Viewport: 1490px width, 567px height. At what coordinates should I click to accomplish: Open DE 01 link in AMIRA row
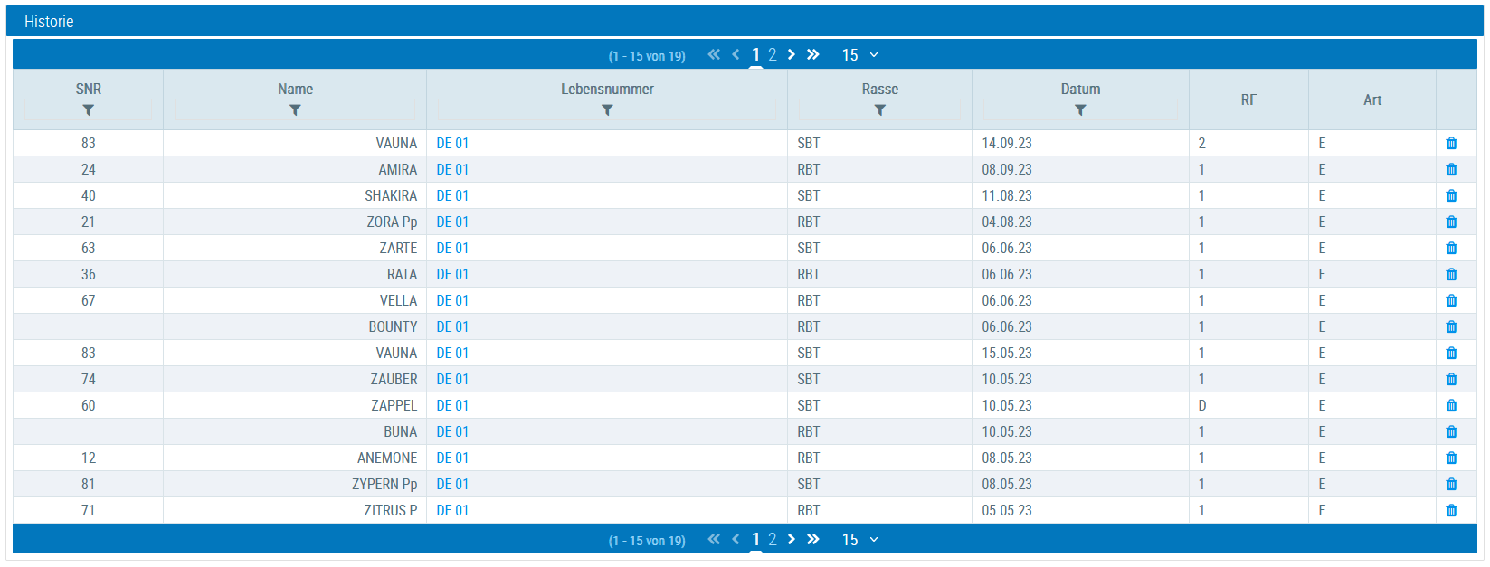pos(452,169)
